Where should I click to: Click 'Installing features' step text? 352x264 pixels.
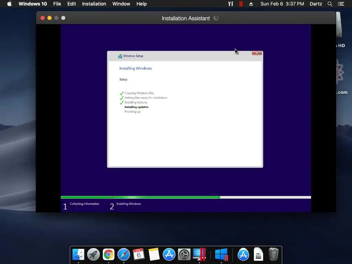click(136, 102)
